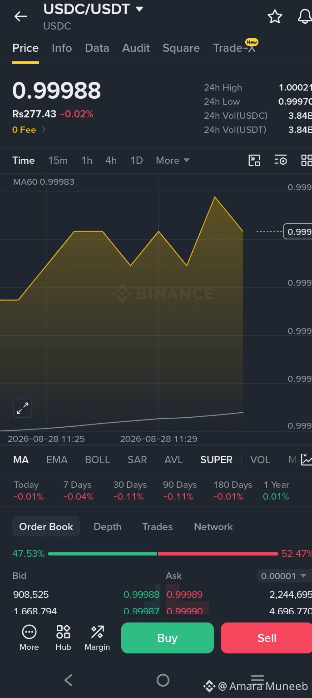Screen dimensions: 312x698
Task: Open the More options icon
Action: coord(29,637)
